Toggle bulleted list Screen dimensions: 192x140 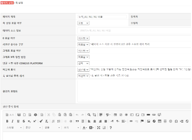click(x=59, y=121)
